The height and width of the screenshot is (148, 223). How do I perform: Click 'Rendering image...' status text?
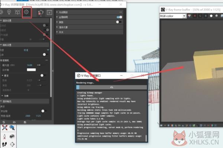(85, 83)
